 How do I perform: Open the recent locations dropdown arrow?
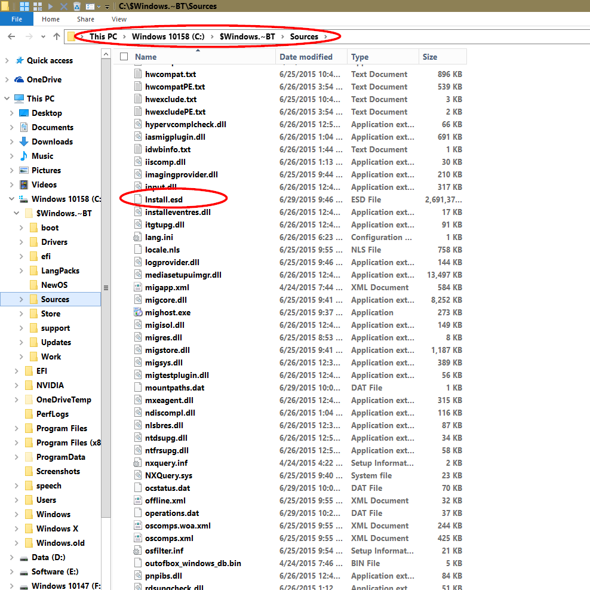pyautogui.click(x=43, y=36)
